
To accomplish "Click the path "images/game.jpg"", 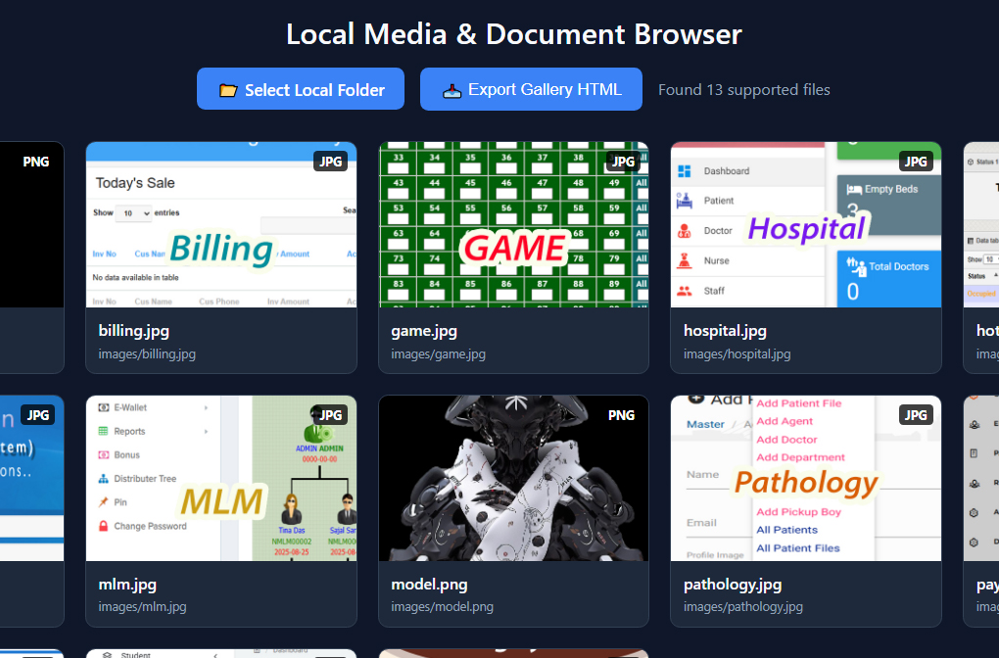I will click(439, 354).
